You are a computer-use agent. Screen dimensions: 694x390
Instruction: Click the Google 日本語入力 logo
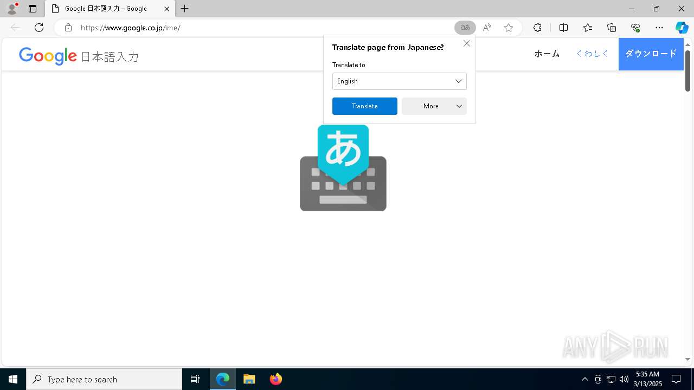[79, 56]
